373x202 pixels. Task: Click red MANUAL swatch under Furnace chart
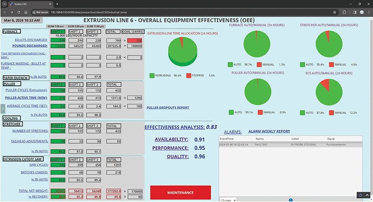(259, 64)
